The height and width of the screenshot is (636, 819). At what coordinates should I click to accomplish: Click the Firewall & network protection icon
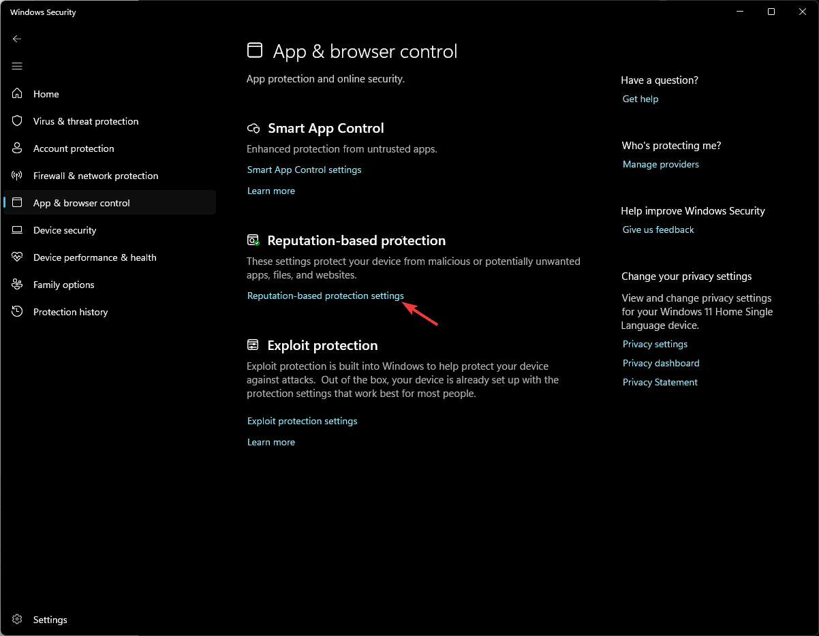(x=18, y=176)
